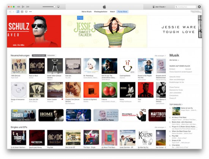Start playback with the play button
The image size is (209, 159).
[x=23, y=7]
